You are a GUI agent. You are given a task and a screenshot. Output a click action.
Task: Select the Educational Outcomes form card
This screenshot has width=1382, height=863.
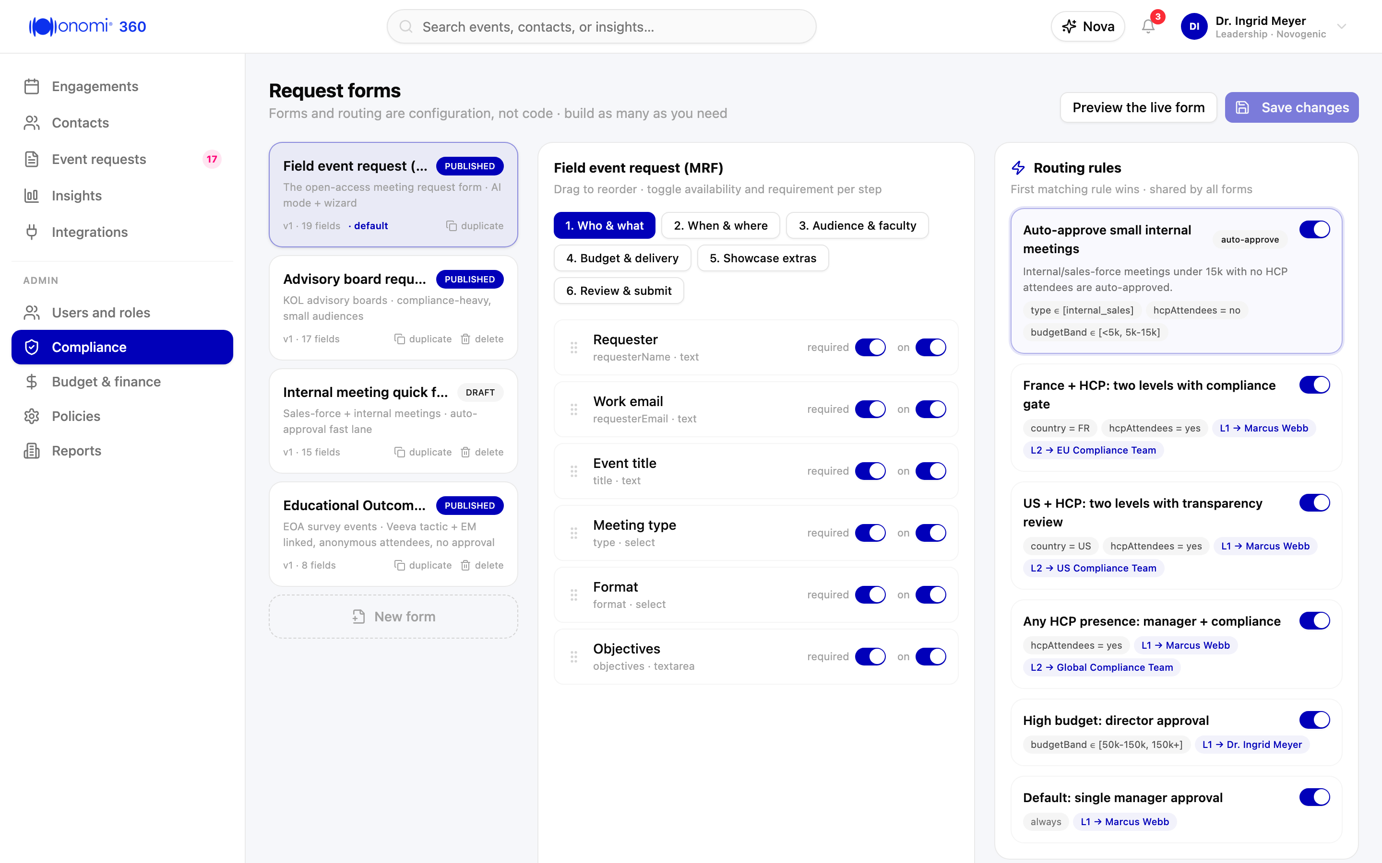coord(393,534)
